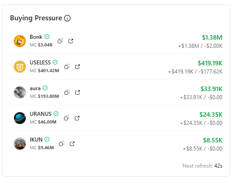This screenshot has height=183, width=235.
Task: Click the URANUS planet logo
Action: pos(20,118)
